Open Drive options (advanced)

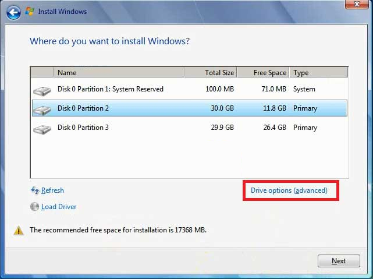(289, 190)
